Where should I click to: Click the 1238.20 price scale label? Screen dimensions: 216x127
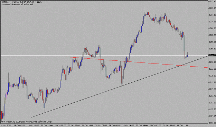(x=213, y=62)
